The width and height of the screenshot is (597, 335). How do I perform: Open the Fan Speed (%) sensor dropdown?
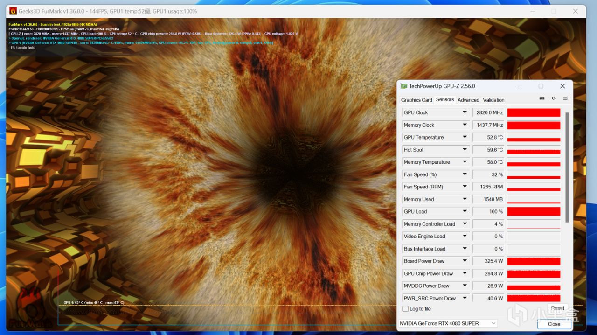[465, 174]
